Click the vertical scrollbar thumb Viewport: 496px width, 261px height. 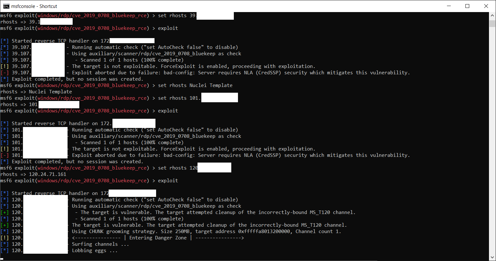pyautogui.click(x=492, y=23)
